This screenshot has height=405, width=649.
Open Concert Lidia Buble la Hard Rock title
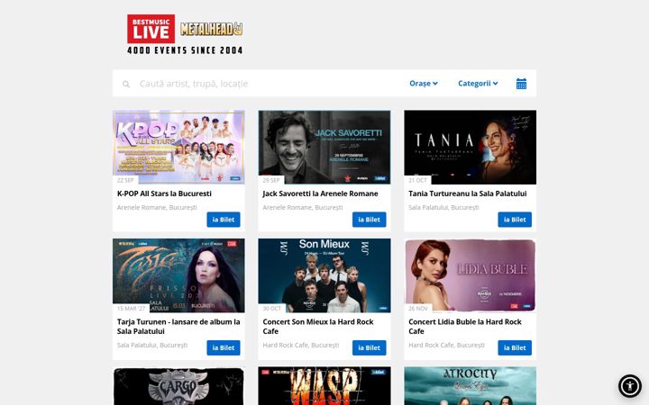[465, 327]
